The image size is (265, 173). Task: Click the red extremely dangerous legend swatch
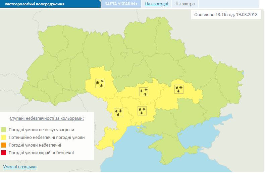4,153
